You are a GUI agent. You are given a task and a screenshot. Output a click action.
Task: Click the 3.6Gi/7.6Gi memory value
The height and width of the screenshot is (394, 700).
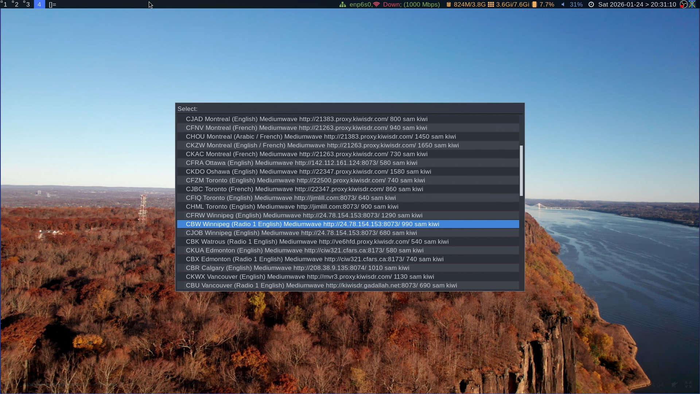click(513, 4)
